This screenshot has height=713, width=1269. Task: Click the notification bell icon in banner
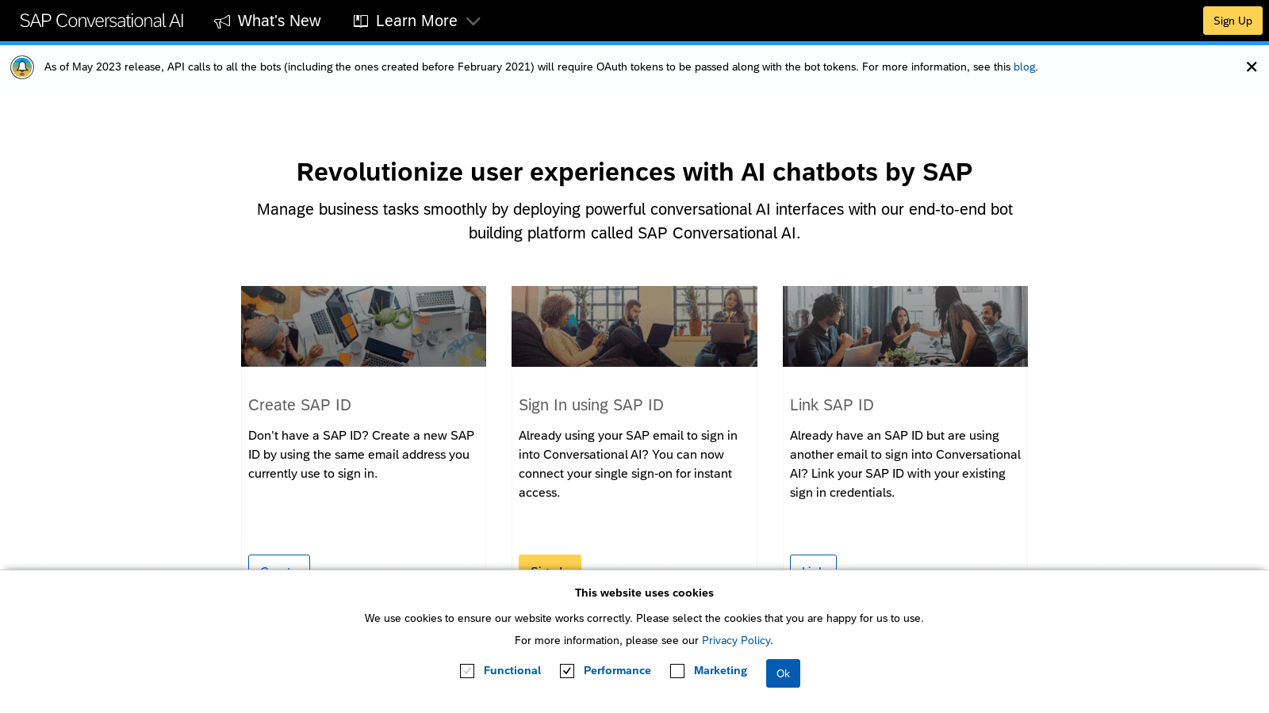click(x=22, y=67)
